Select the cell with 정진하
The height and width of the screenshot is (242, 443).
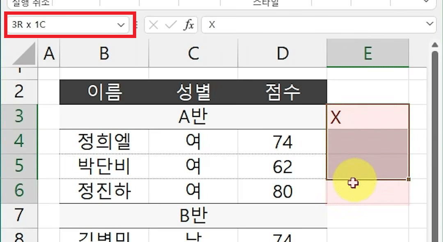coord(104,191)
